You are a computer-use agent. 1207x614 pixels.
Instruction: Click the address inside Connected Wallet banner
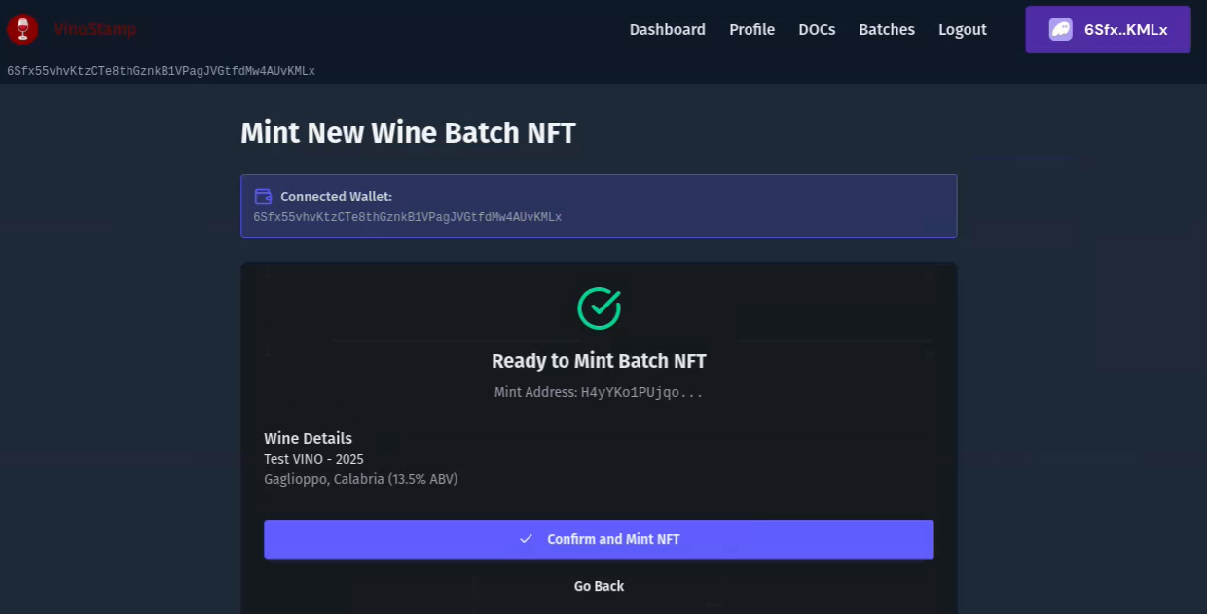407,217
